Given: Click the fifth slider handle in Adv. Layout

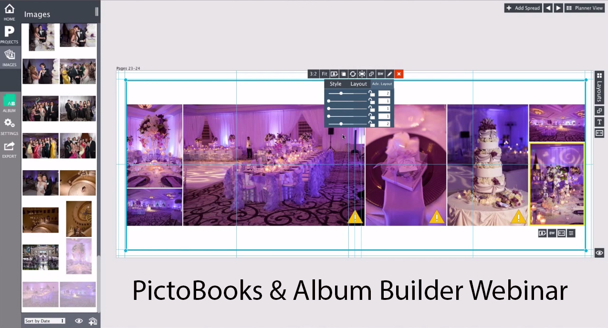Looking at the screenshot, I should [341, 124].
